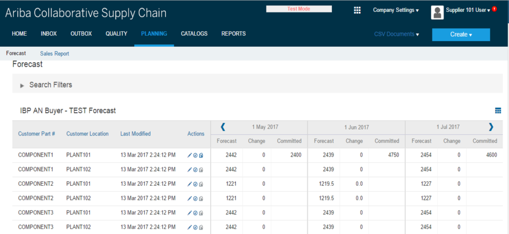Sort by Customer Part # column header
Viewport: 509px width, 234px height.
[36, 134]
